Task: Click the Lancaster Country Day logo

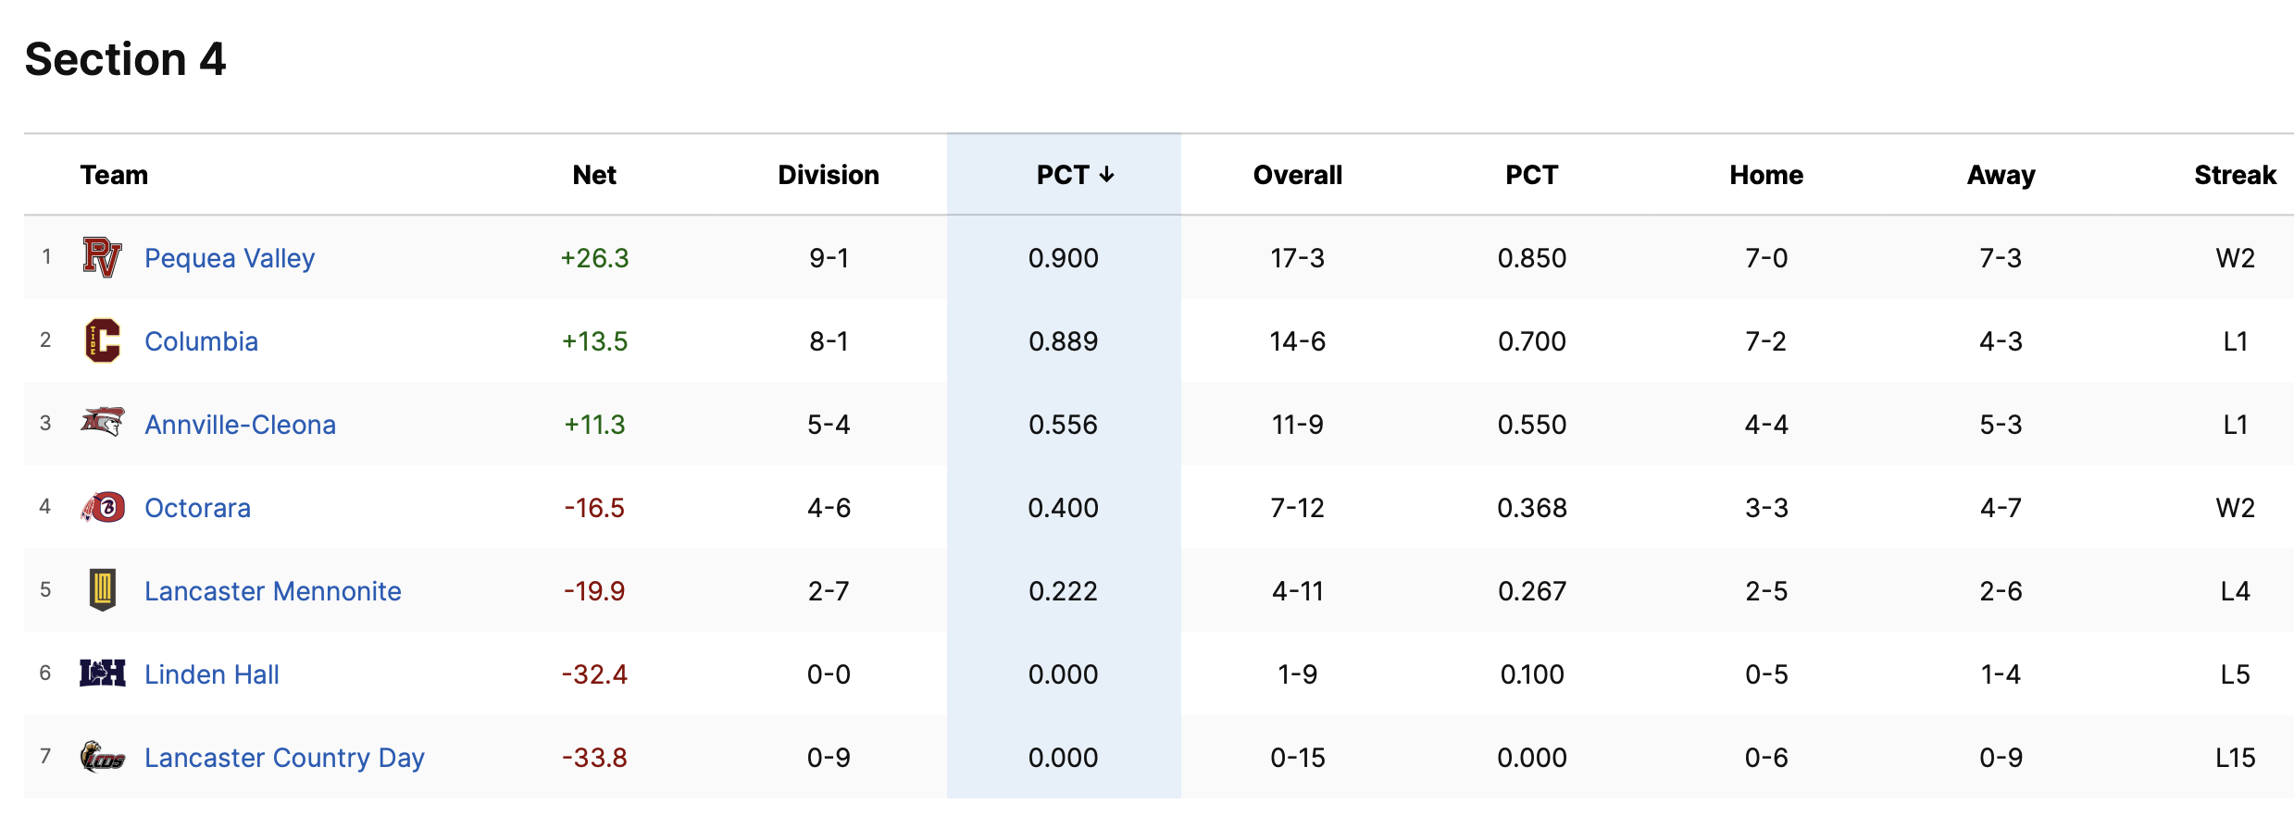Action: (x=102, y=757)
